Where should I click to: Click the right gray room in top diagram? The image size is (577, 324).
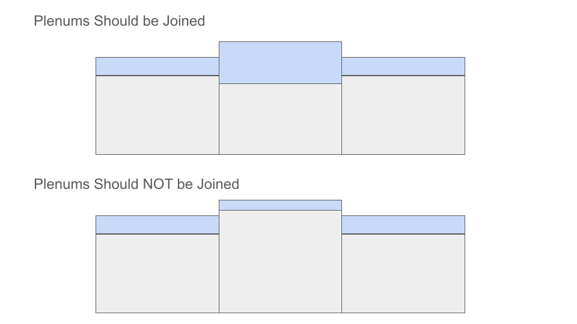tap(403, 115)
